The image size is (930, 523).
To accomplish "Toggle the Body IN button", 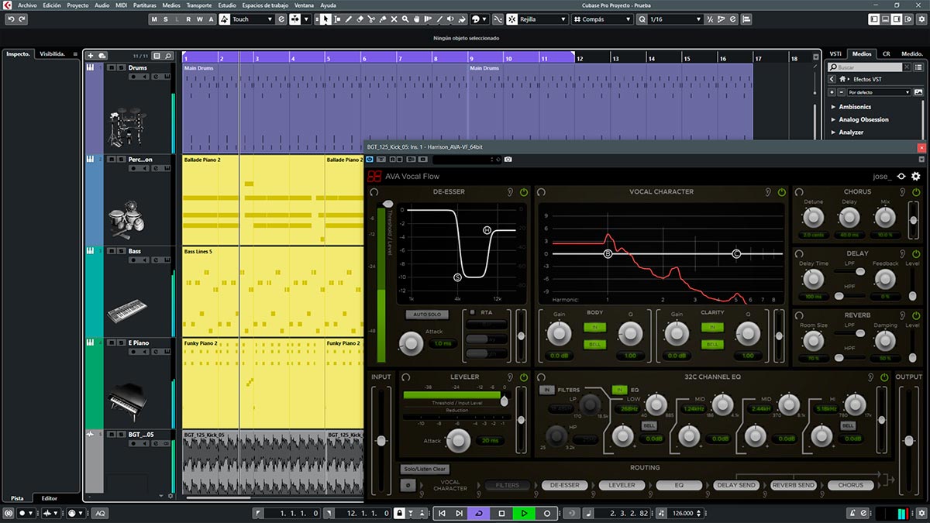I will point(594,328).
